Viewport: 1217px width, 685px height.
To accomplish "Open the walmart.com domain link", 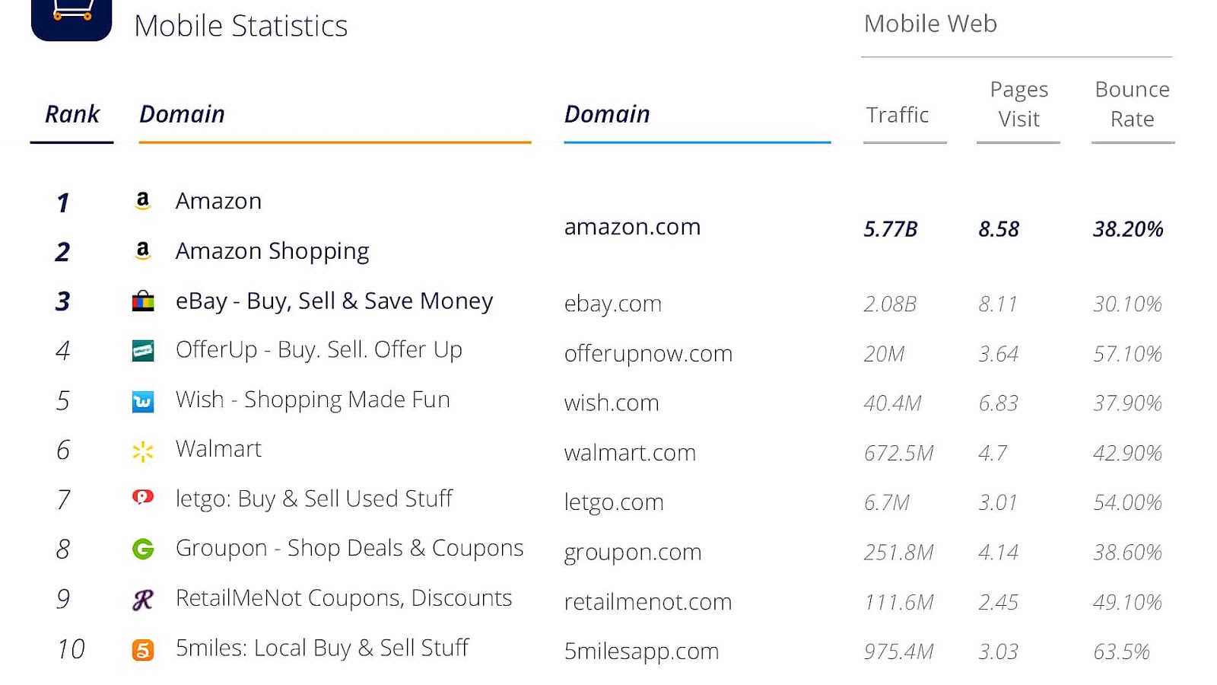I will pos(630,453).
